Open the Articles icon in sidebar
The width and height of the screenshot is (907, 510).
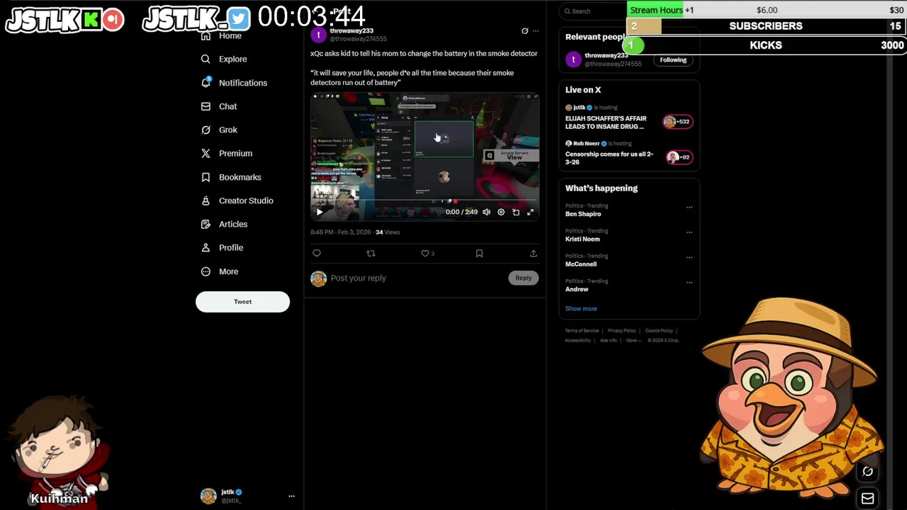tap(205, 224)
